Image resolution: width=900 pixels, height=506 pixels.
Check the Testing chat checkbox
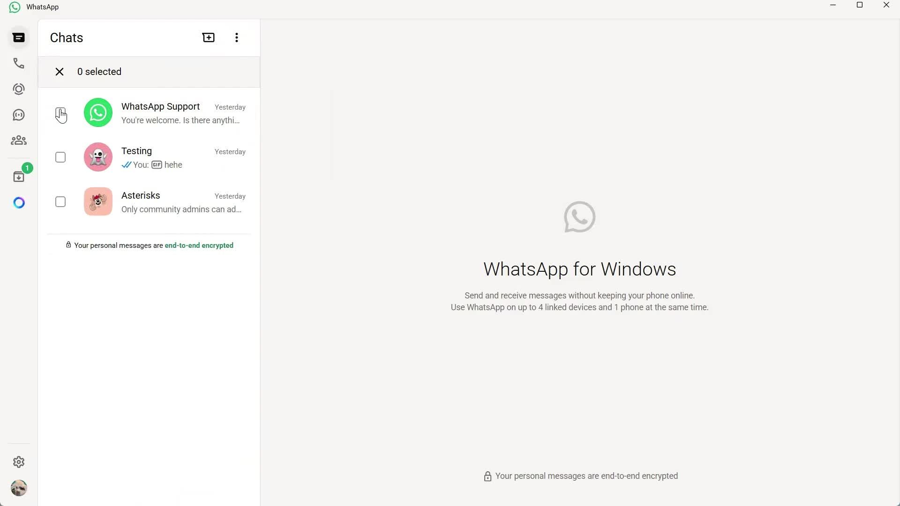tap(60, 157)
